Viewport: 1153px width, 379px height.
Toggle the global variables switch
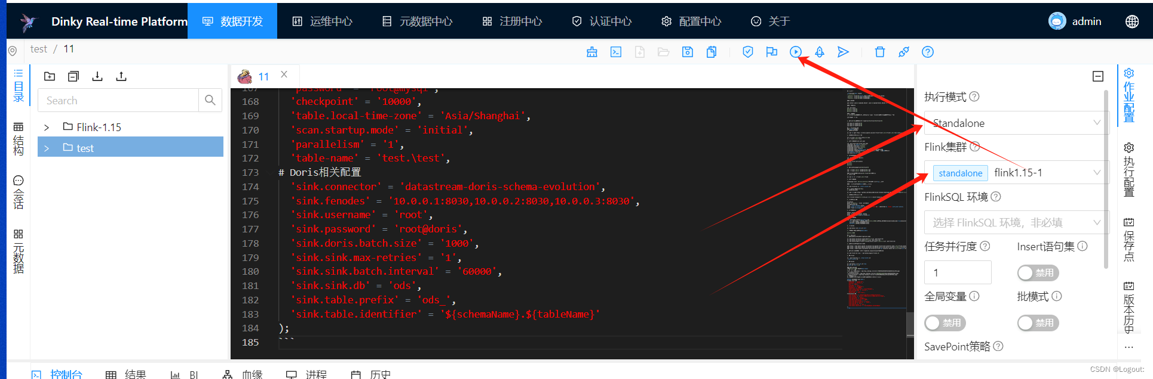pos(945,323)
